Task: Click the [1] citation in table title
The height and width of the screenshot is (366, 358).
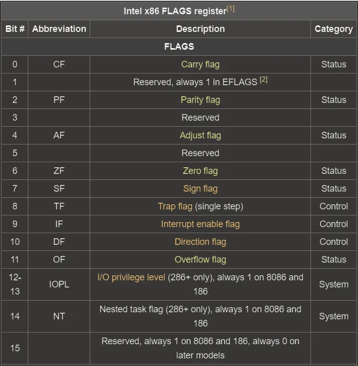Action: 230,9
